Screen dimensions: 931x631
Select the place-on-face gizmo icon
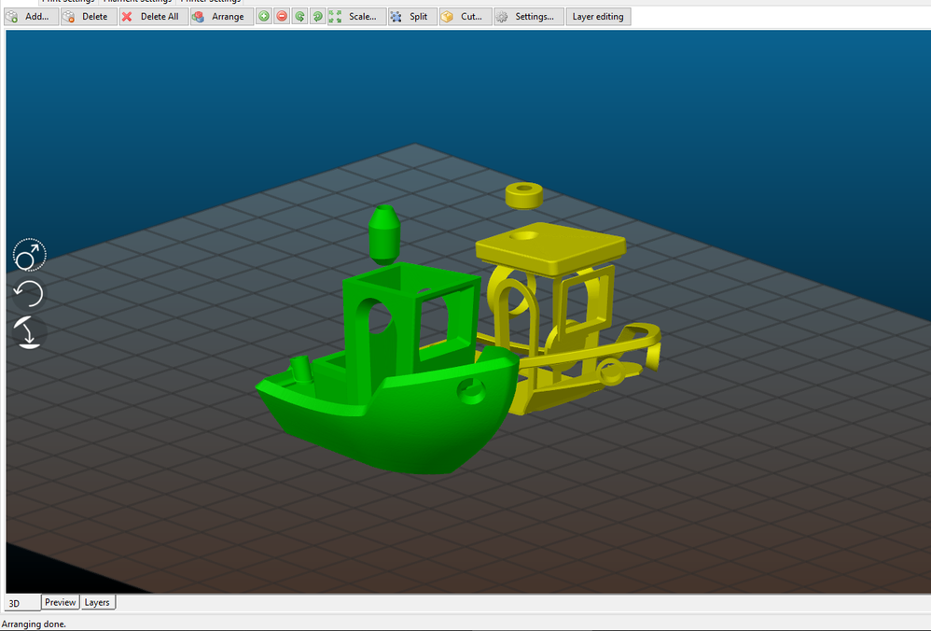[27, 332]
